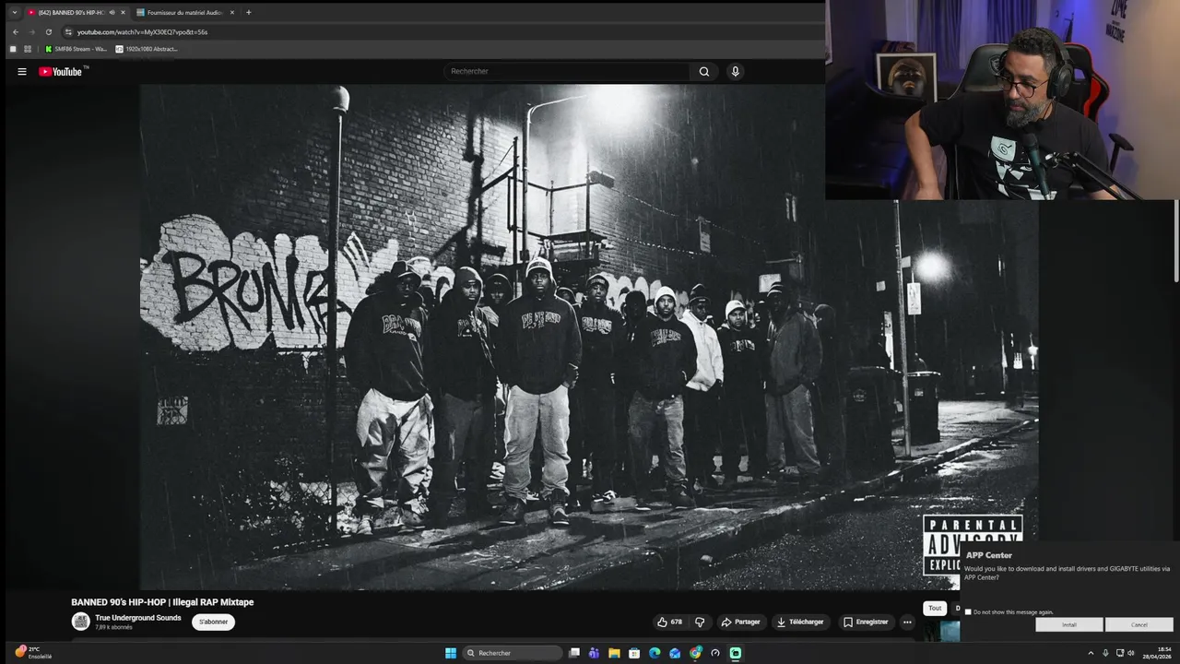Click the browser address bar URL
This screenshot has height=664, width=1180.
[142, 31]
